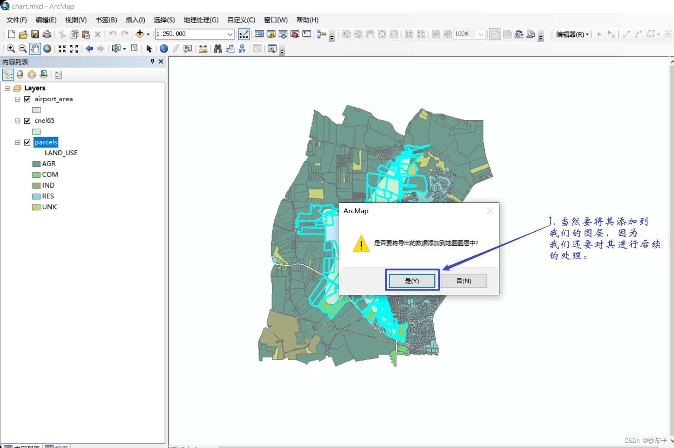This screenshot has width=674, height=448.
Task: Select the Measure tool
Action: [x=203, y=48]
